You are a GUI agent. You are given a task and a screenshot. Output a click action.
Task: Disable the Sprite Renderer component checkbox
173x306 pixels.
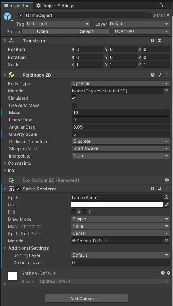coord(18,189)
